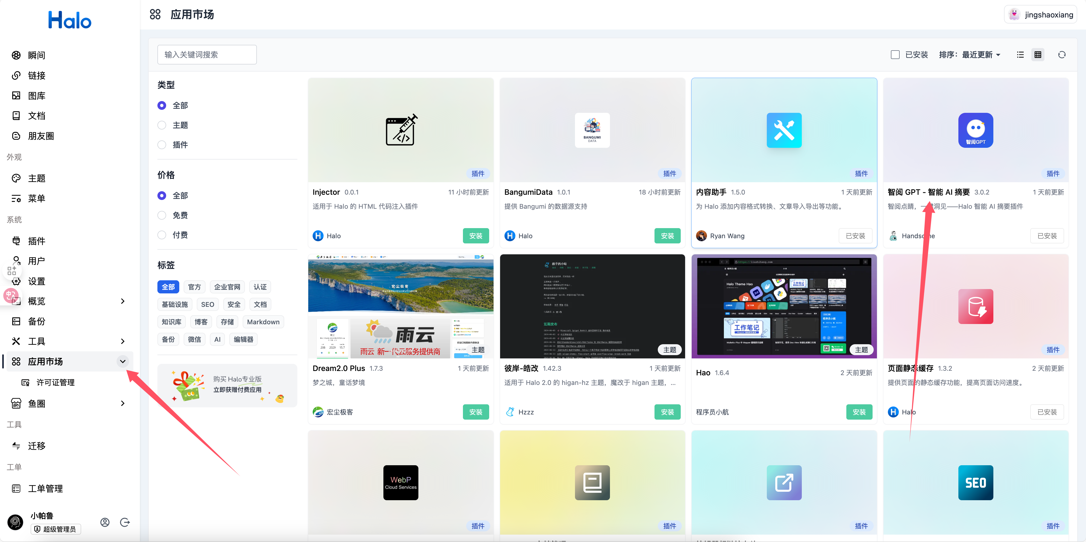Open the 瞬间 moments sidebar icon
This screenshot has height=542, width=1086.
click(x=16, y=55)
